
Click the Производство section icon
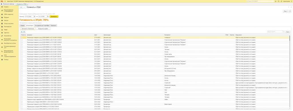pos(2,27)
